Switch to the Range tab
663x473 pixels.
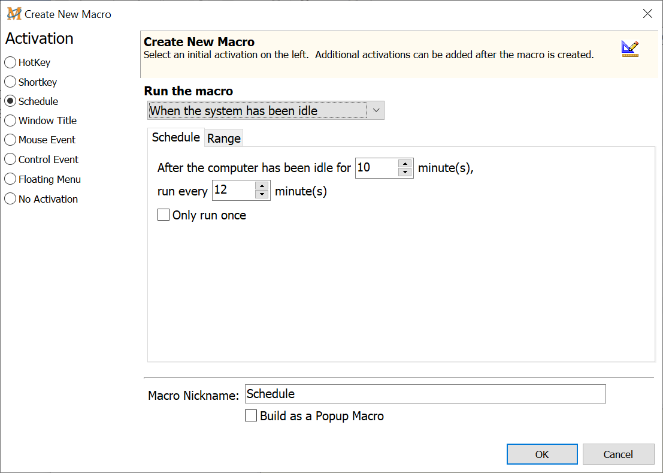tap(224, 138)
